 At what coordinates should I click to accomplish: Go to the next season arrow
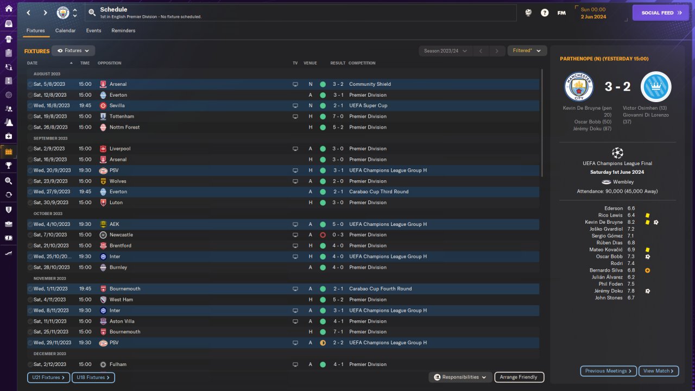click(497, 51)
